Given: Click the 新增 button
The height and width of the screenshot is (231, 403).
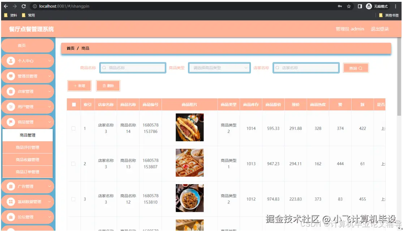Looking at the screenshot, I should coord(79,86).
